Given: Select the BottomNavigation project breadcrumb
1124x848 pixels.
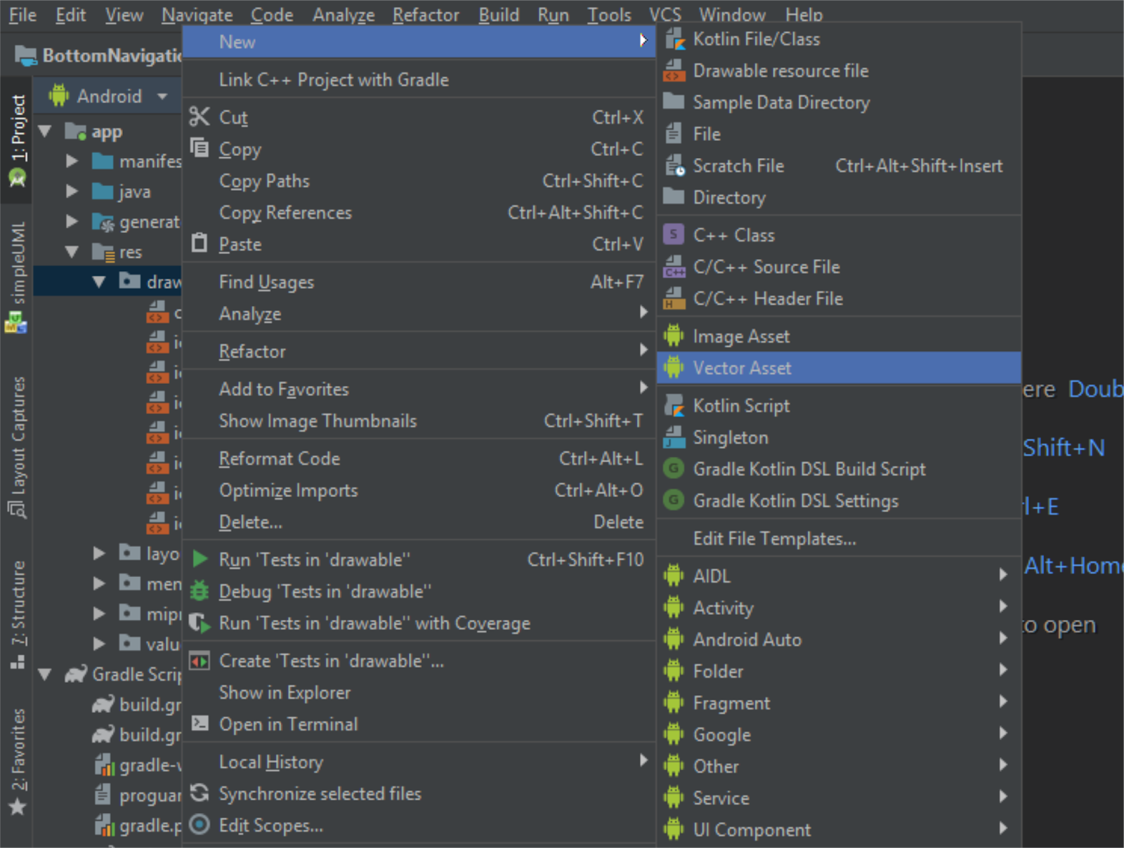Looking at the screenshot, I should click(x=98, y=55).
